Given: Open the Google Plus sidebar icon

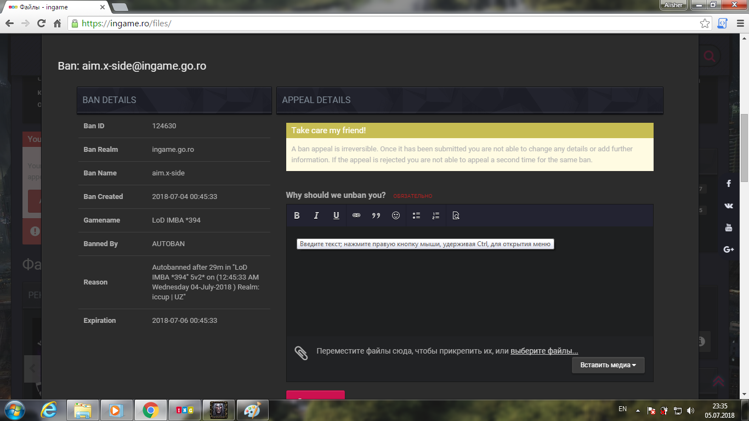Looking at the screenshot, I should pos(729,249).
